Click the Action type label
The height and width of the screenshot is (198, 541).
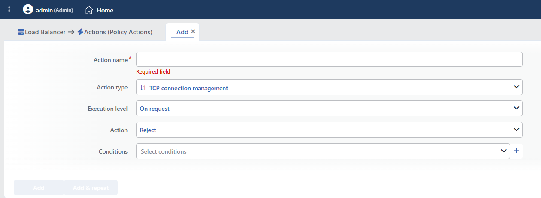112,87
